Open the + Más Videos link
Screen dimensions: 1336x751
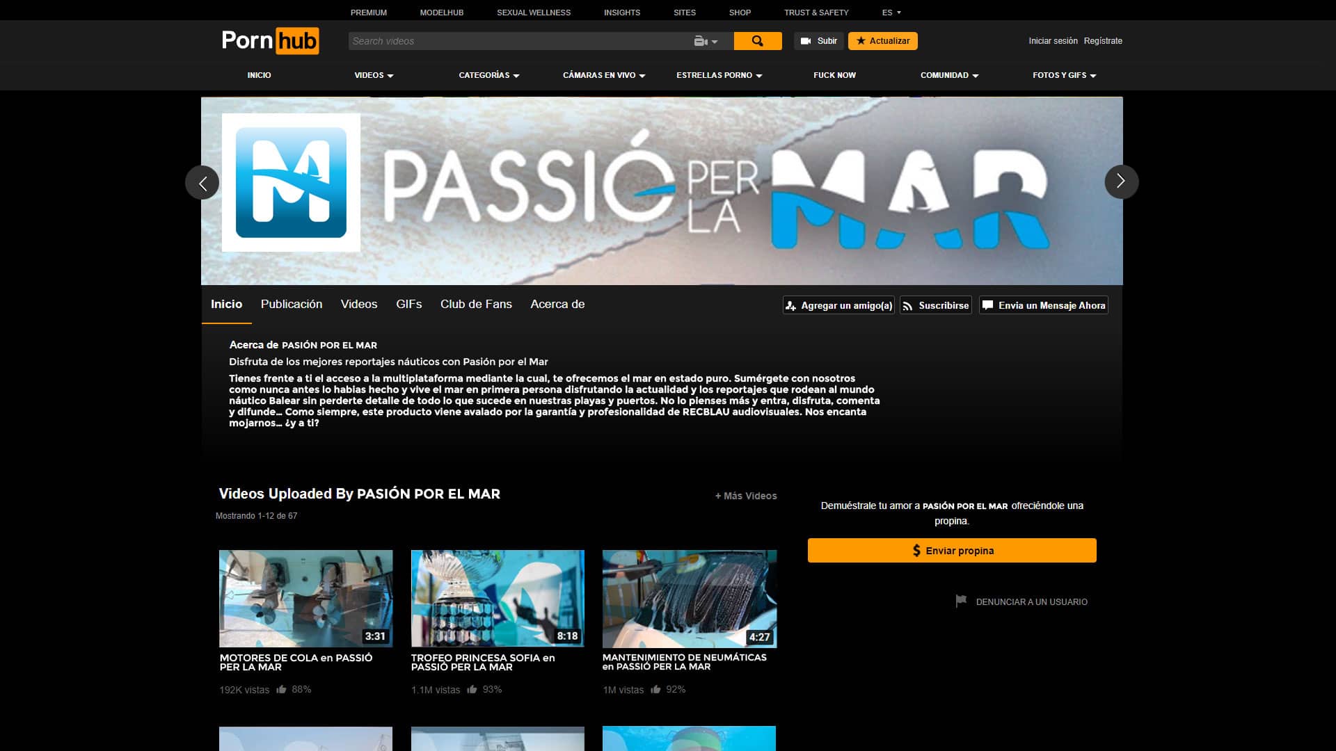tap(746, 496)
